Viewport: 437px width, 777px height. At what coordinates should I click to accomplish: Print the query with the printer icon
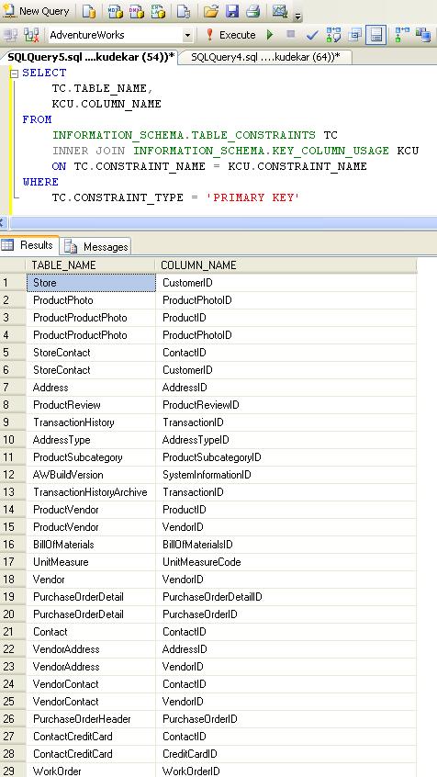click(252, 11)
